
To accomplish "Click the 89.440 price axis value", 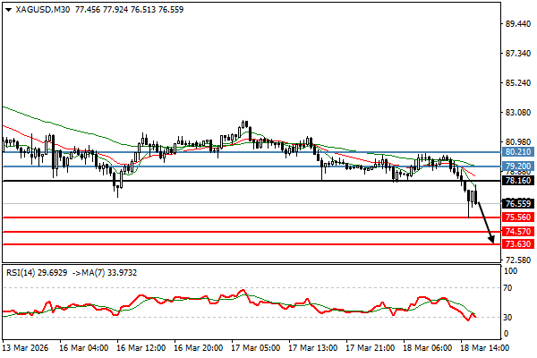I will [517, 24].
